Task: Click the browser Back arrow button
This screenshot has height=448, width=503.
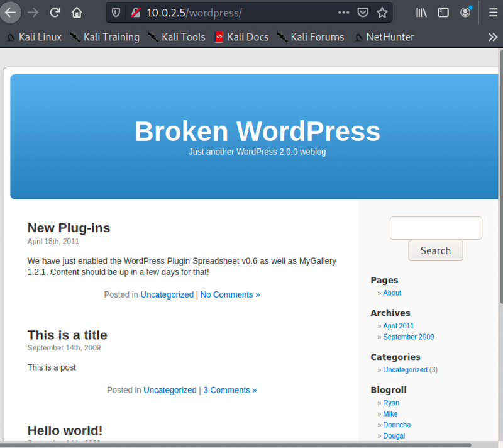Action: click(x=10, y=13)
